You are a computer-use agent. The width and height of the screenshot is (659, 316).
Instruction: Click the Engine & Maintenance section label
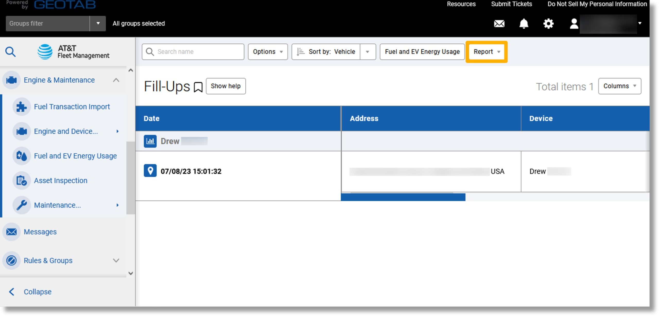(x=59, y=80)
